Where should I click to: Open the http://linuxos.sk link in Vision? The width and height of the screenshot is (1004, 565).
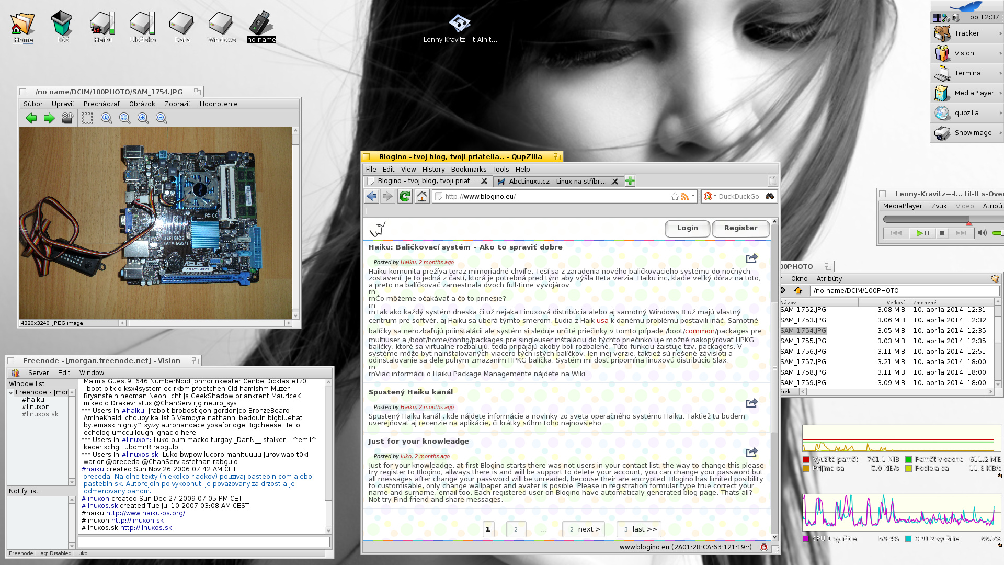146,528
